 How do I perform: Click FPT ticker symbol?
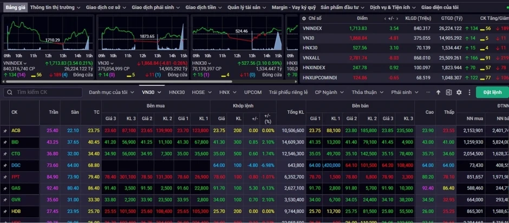(15, 177)
